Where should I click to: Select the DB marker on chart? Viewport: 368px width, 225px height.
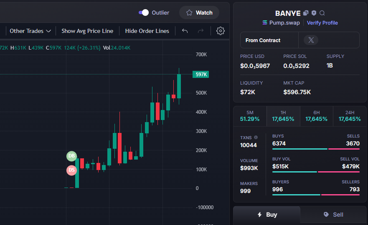pos(71,156)
